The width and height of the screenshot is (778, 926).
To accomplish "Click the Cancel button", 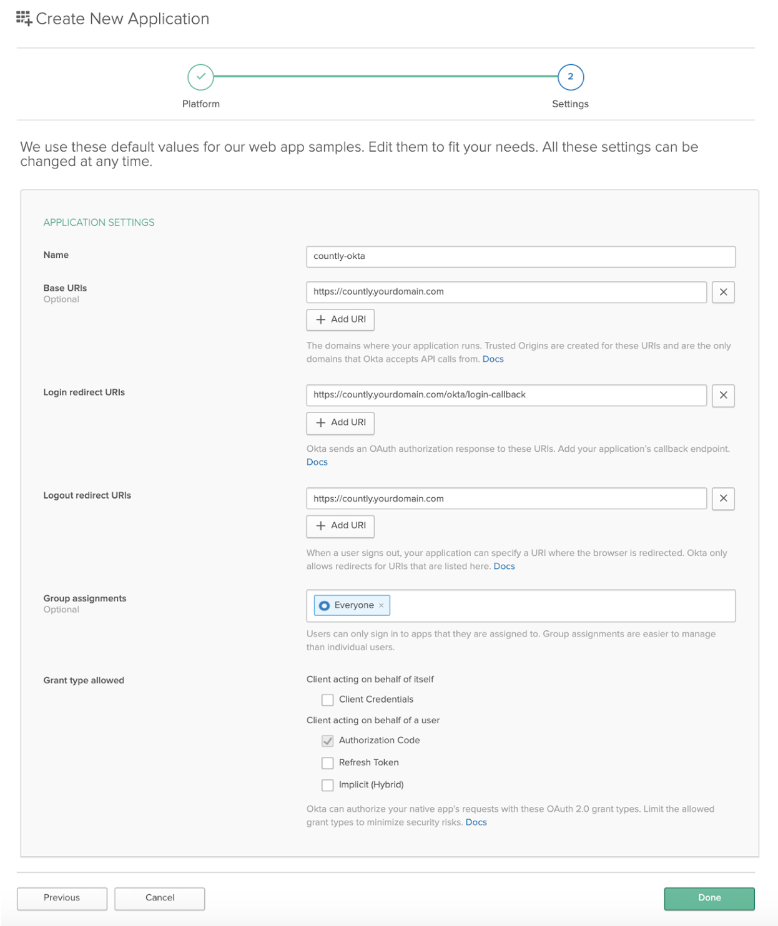I will pos(160,898).
